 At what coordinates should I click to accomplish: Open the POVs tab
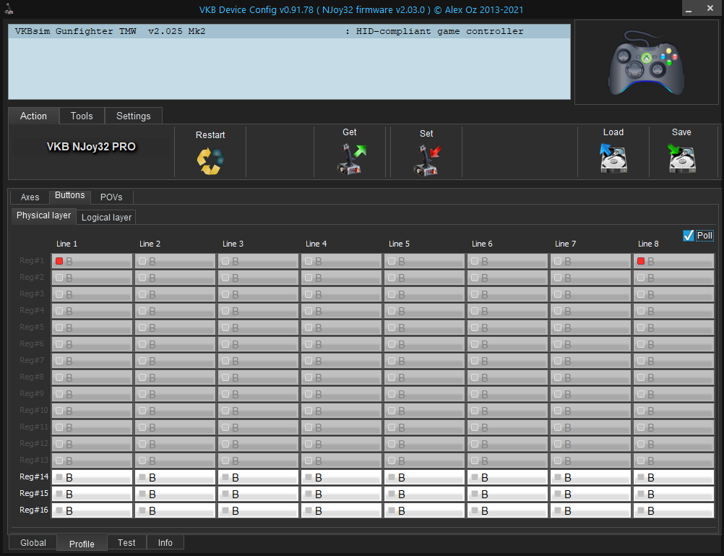point(111,197)
